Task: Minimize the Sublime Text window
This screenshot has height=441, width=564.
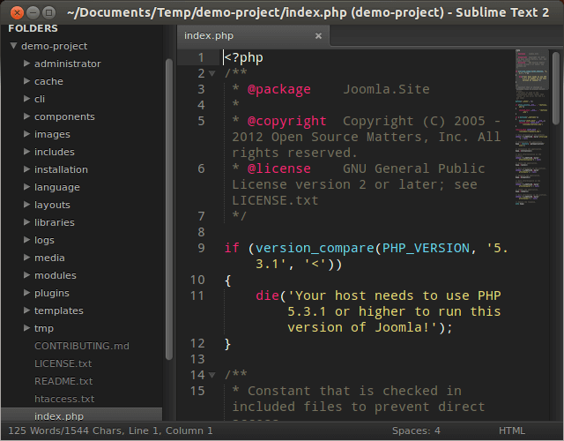Action: click(x=33, y=13)
